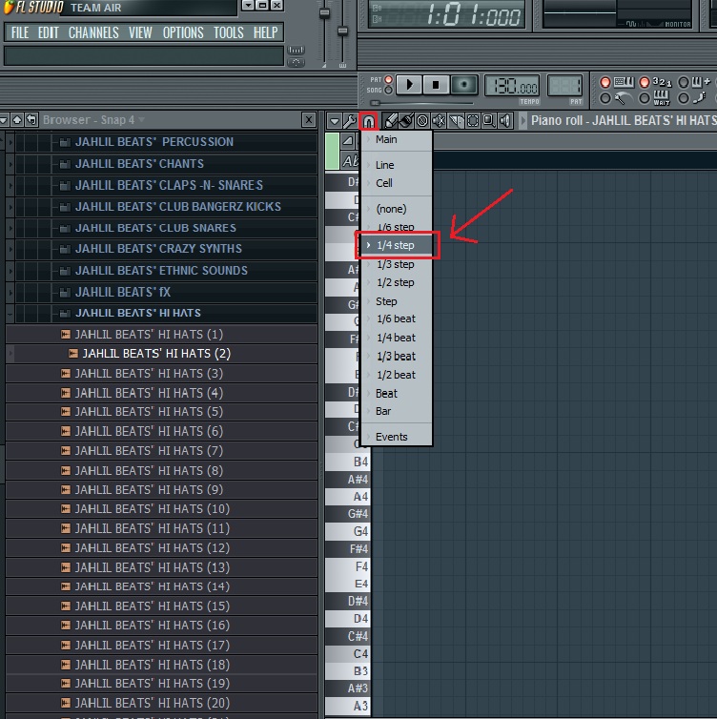Click the browser reread structure icon

point(31,120)
